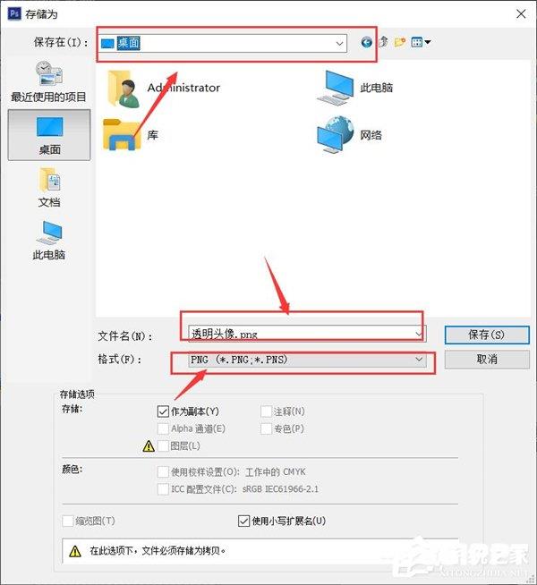Toggle 使用小写扩展名 checkbox

tap(243, 521)
